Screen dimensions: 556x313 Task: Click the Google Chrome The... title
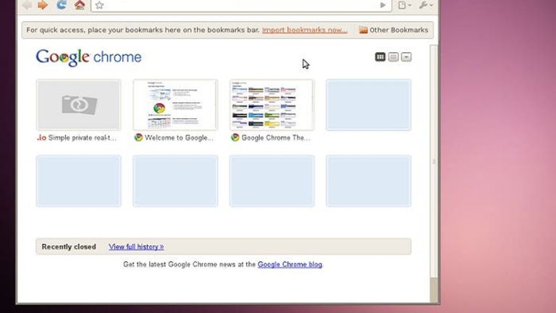point(276,138)
